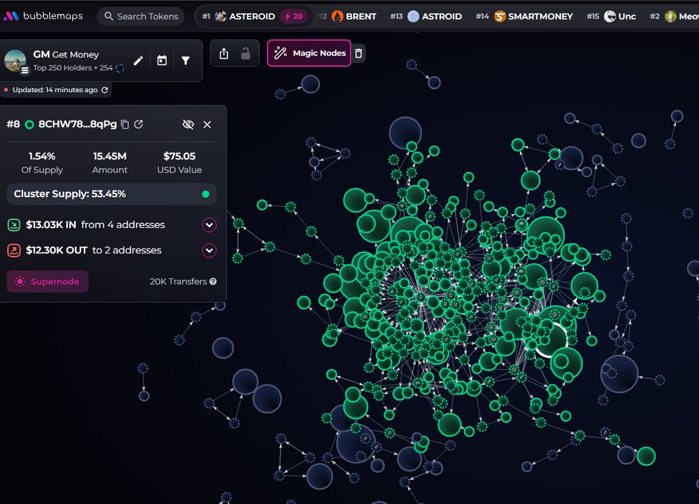Screen dimensions: 699x504
Task: Toggle the lock icon in the toolbar
Action: point(246,53)
